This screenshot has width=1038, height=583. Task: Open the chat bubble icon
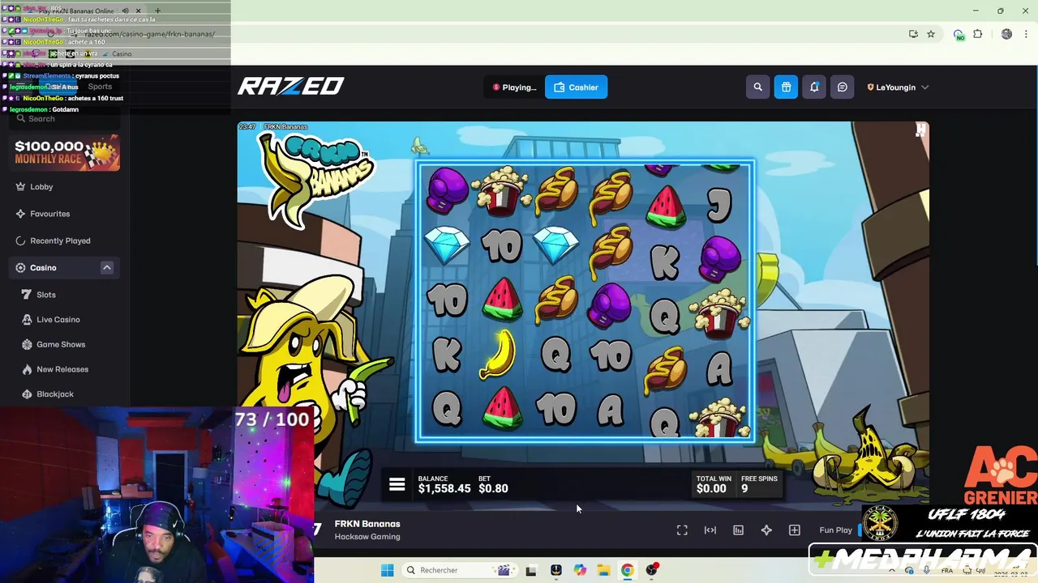[843, 87]
